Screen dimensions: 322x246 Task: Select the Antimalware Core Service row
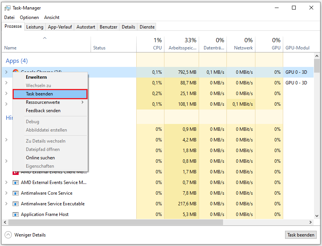coord(158,193)
